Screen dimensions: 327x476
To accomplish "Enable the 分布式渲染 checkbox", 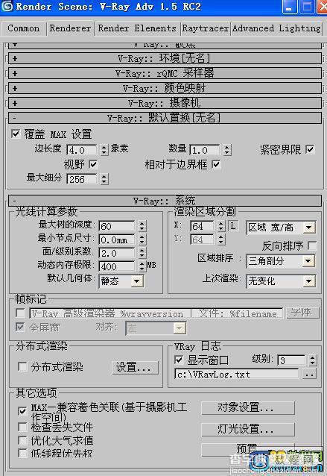I will (x=23, y=367).
